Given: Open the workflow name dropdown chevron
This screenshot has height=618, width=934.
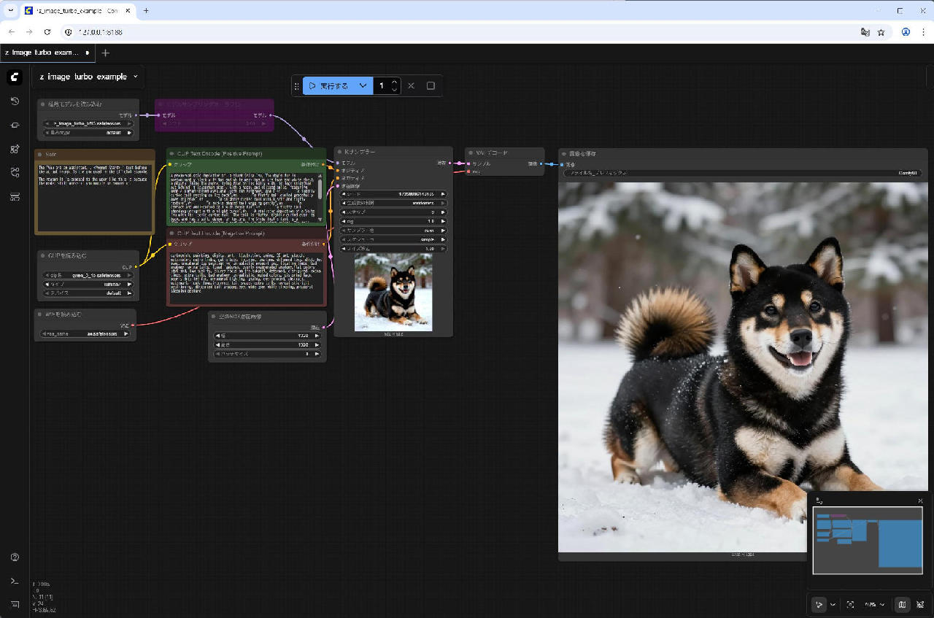Looking at the screenshot, I should (x=135, y=77).
